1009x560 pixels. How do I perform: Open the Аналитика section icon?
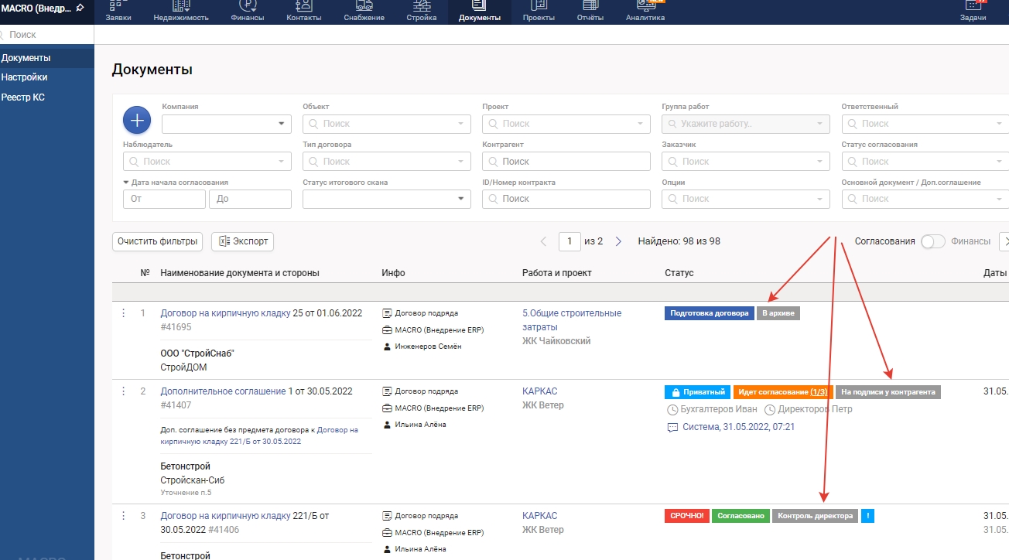pyautogui.click(x=645, y=11)
